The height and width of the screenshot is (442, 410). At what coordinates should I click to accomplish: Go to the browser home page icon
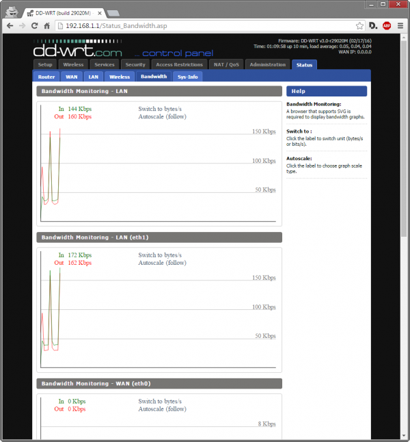tap(48, 25)
